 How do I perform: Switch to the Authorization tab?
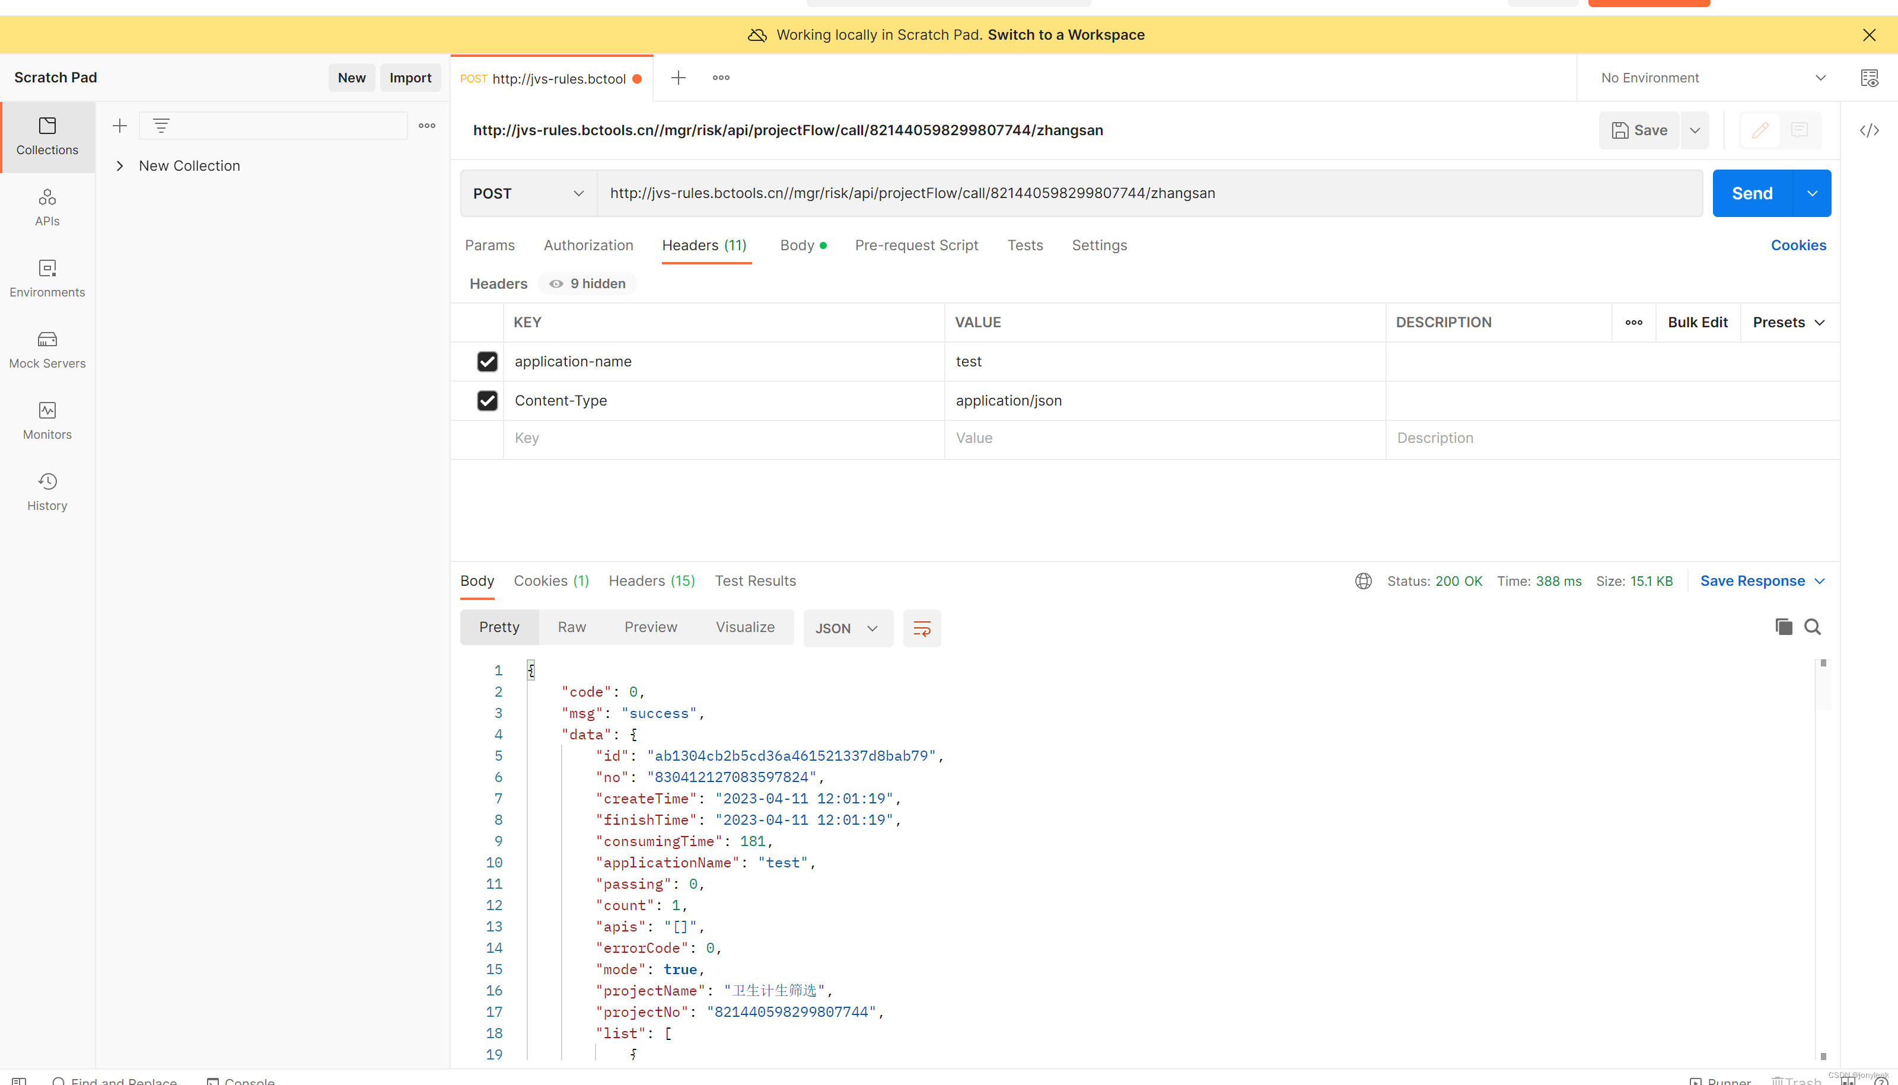tap(588, 245)
